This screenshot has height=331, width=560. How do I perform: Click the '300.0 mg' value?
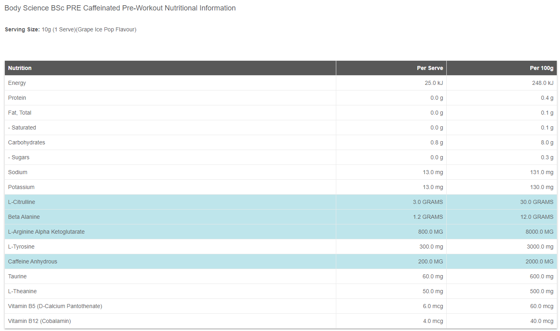pos(431,247)
